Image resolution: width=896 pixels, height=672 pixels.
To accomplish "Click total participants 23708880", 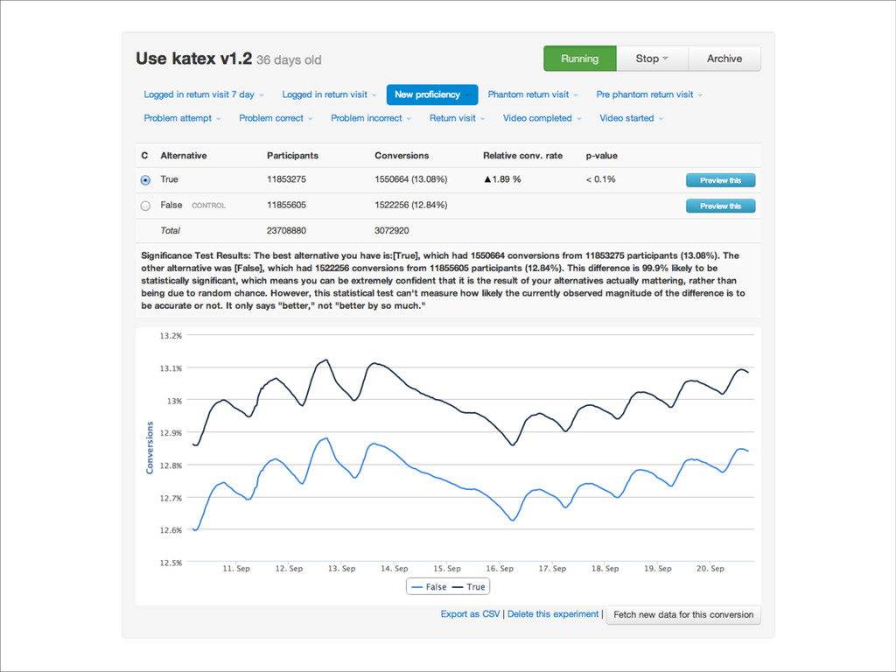I will [286, 230].
